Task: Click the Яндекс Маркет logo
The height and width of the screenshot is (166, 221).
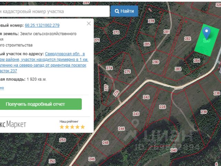Action: click(14, 124)
